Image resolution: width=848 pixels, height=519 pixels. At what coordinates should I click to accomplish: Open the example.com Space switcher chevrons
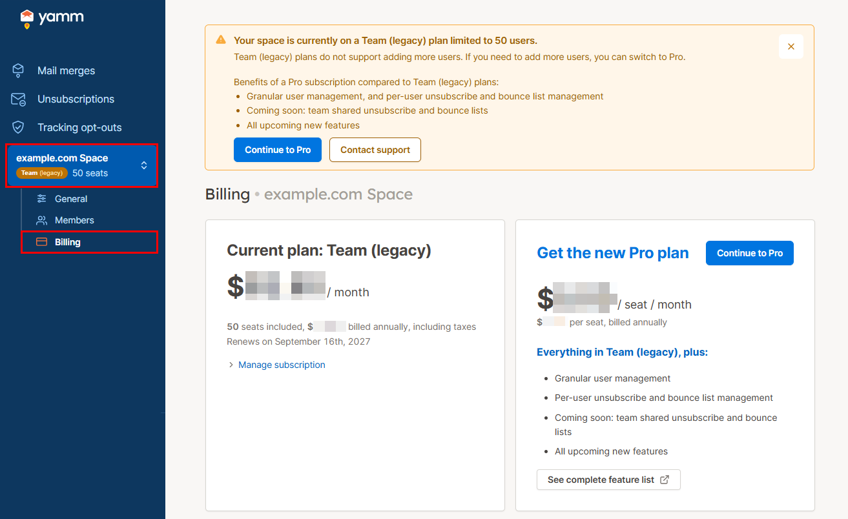click(x=144, y=166)
